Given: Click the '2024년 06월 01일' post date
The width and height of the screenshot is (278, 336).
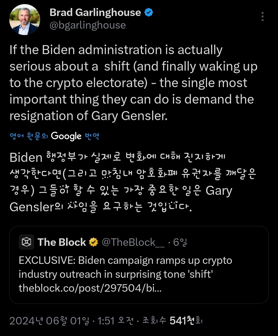Looking at the screenshot, I should (x=49, y=321).
